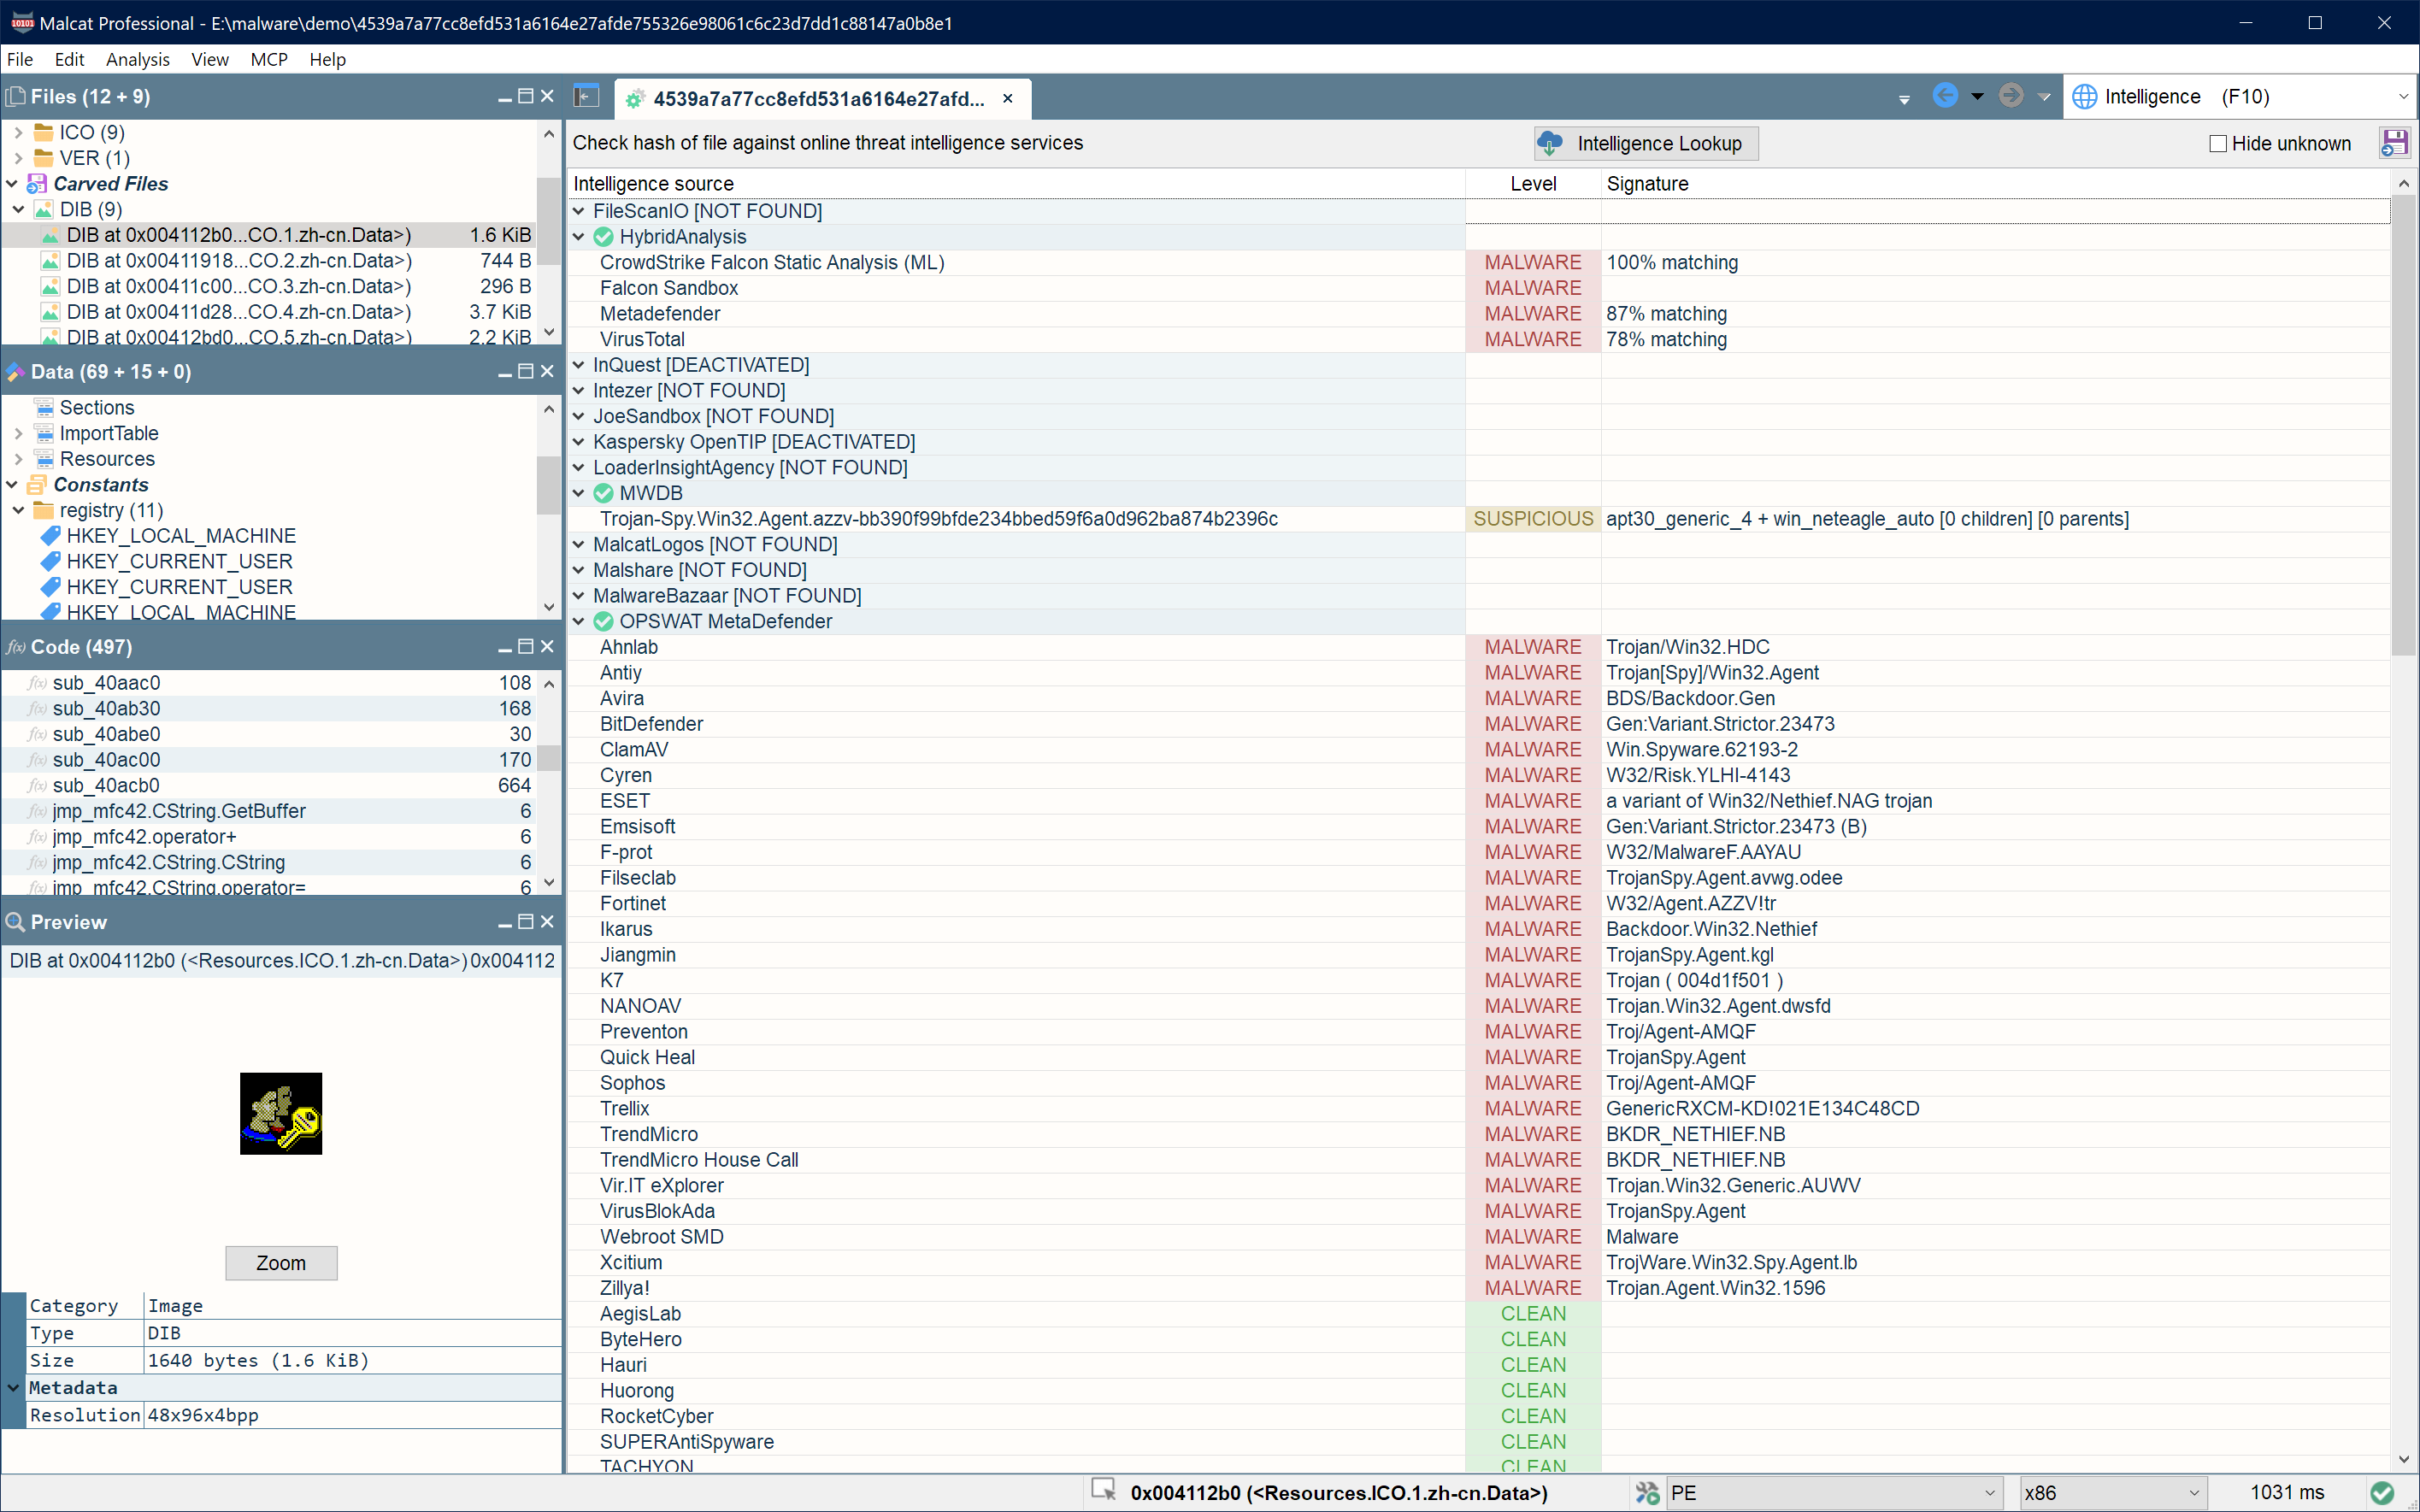Image resolution: width=2420 pixels, height=1512 pixels.
Task: Click the OPSWAT MetaDefender green check icon
Action: [603, 622]
